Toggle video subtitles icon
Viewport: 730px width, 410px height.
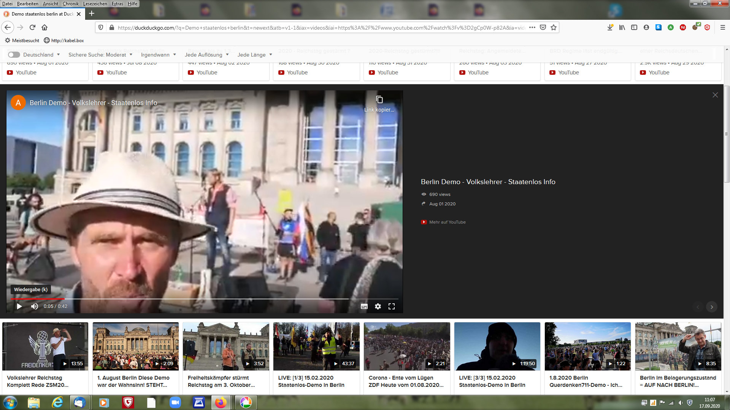coord(364,306)
